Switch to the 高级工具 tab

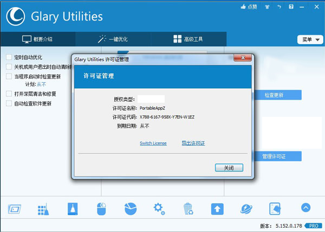point(188,39)
